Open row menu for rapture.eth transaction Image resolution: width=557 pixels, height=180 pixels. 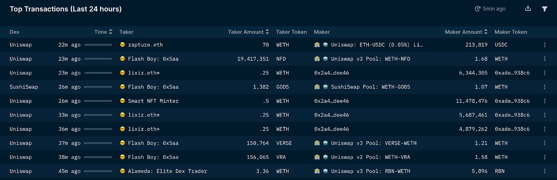click(x=544, y=45)
